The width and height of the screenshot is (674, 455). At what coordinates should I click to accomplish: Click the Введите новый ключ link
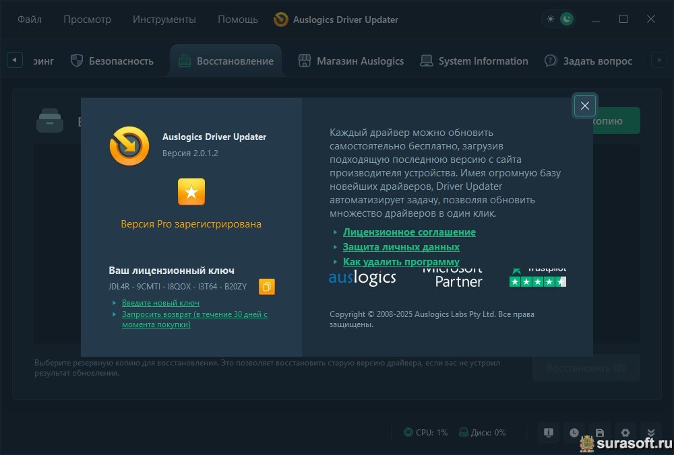pos(160,303)
